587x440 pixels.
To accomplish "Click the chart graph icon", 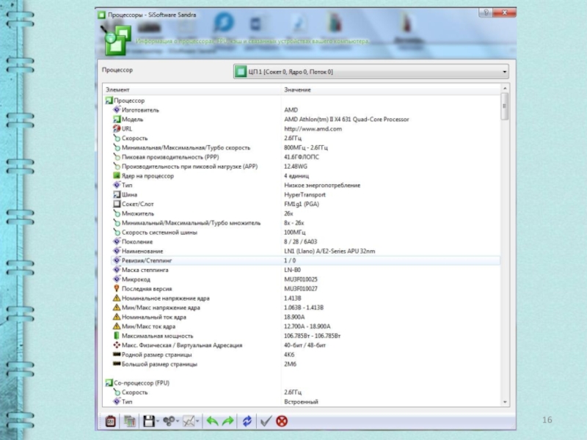I will pos(189,421).
